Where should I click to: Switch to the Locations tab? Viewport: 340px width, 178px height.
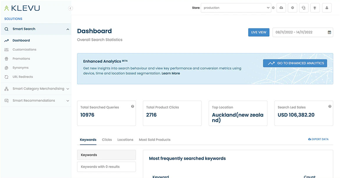click(125, 140)
